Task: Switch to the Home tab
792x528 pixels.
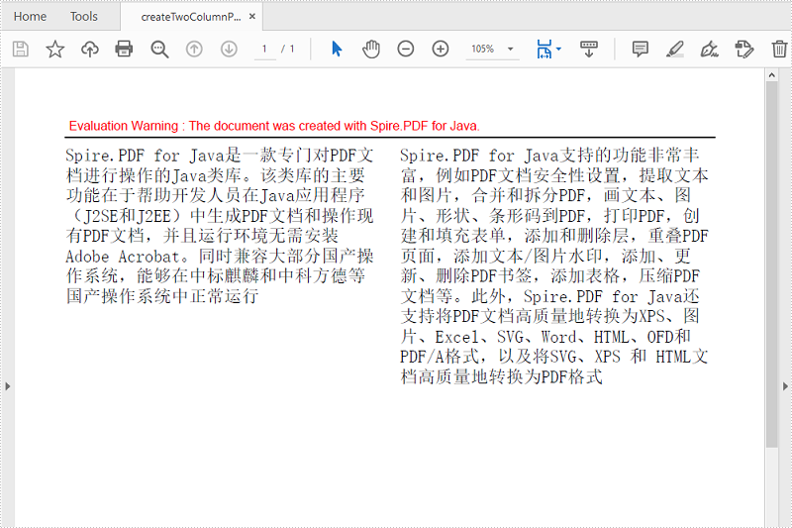Action: tap(30, 17)
